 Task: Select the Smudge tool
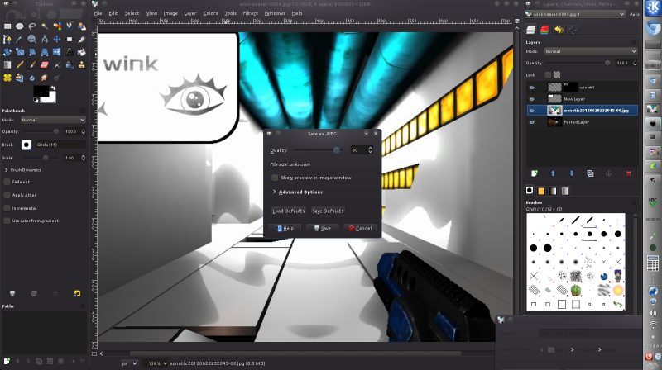point(45,78)
